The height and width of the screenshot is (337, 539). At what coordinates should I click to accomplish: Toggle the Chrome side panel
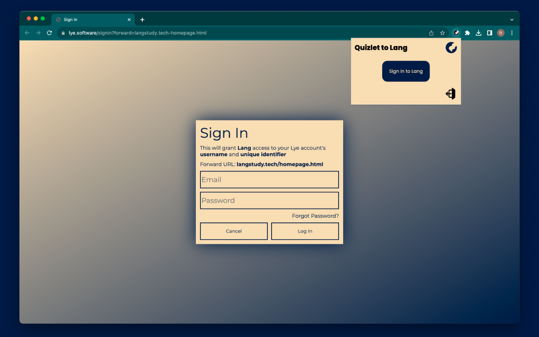pos(489,33)
